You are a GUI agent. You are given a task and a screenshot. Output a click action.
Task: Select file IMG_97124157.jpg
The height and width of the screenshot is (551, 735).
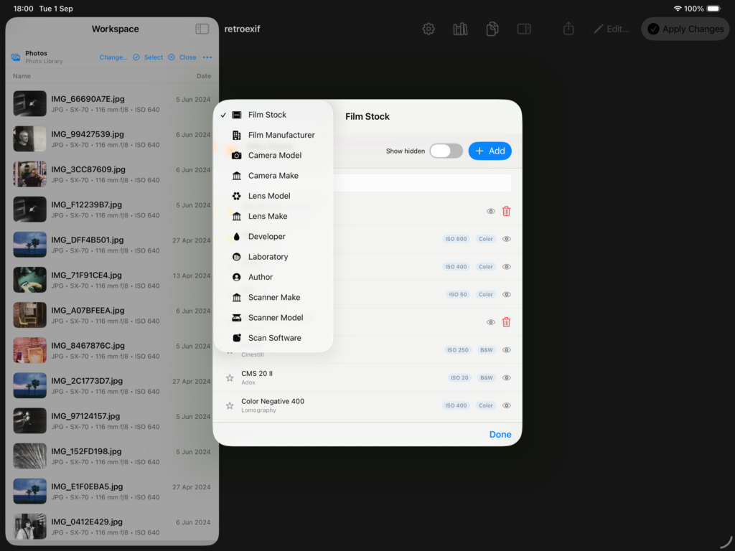112,420
